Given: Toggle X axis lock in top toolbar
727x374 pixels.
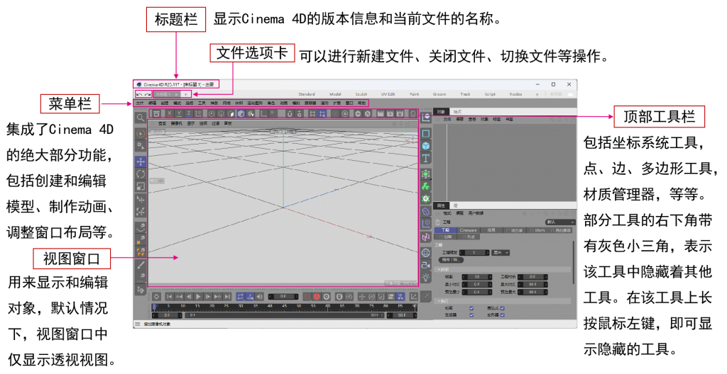Looking at the screenshot, I should tap(169, 113).
